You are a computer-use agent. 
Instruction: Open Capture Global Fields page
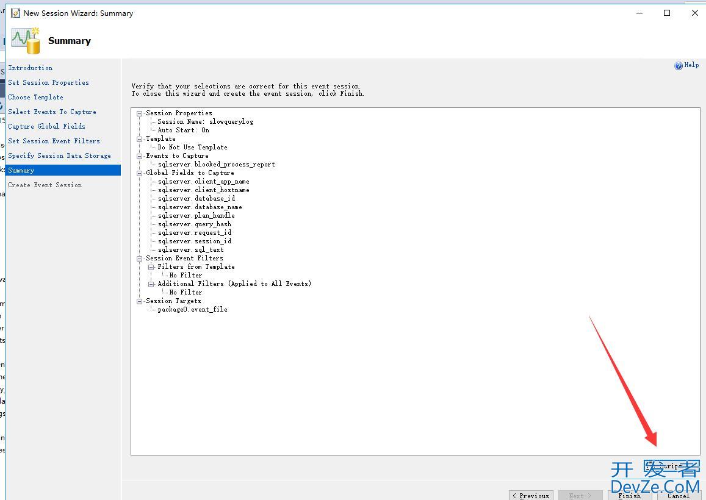point(46,126)
